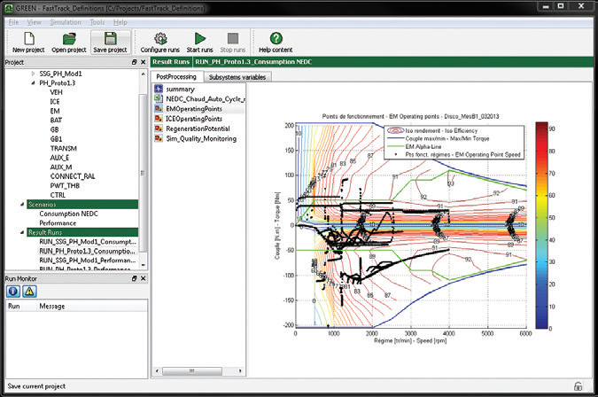Expand the SSG_PH_Mod1 tree node
The width and height of the screenshot is (598, 397).
(x=33, y=74)
